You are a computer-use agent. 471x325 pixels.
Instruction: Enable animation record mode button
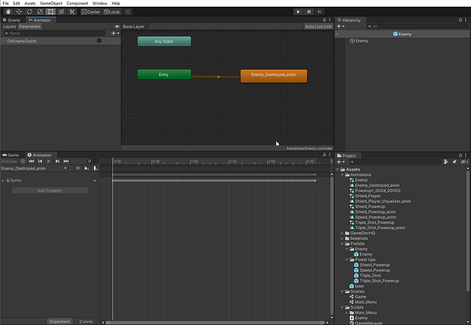pyautogui.click(x=23, y=161)
